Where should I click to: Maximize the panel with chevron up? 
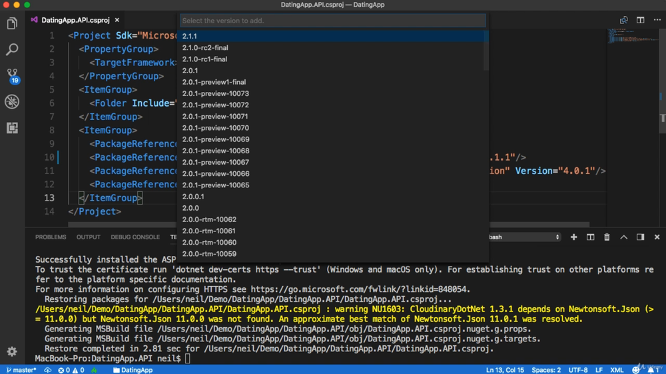pyautogui.click(x=623, y=237)
